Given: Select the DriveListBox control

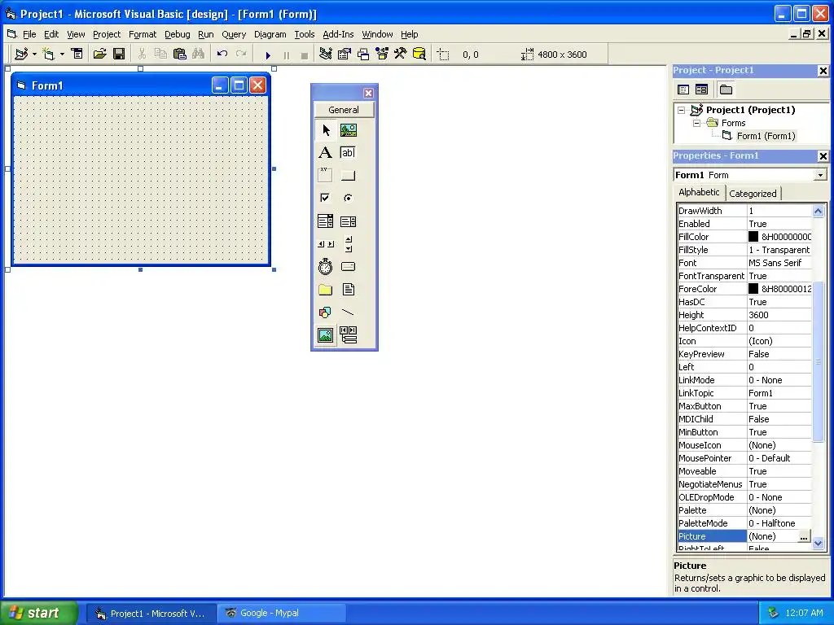Looking at the screenshot, I should point(349,267).
